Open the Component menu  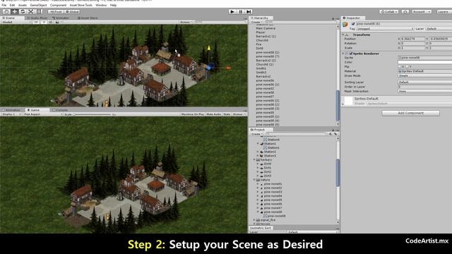(58, 5)
